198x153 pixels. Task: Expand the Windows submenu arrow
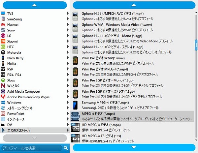coord(68,102)
